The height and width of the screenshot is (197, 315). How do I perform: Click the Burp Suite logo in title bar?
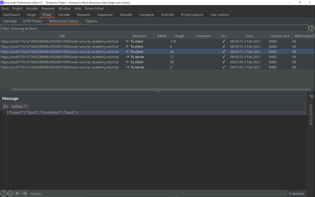tap(2, 2)
